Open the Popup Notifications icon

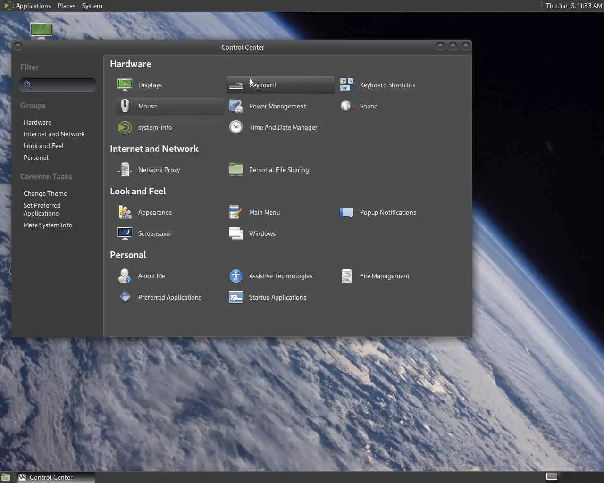click(347, 212)
